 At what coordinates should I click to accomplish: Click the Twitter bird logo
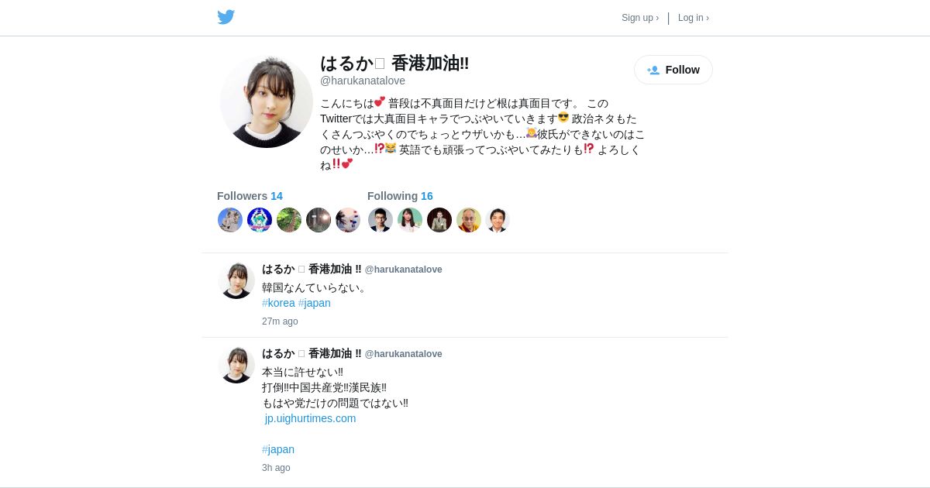226,17
